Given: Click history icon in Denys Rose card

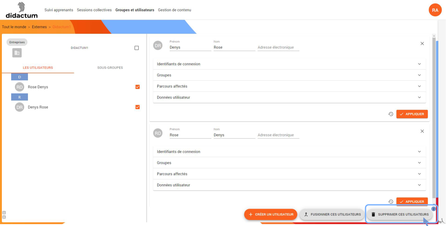Looking at the screenshot, I should pyautogui.click(x=391, y=114).
